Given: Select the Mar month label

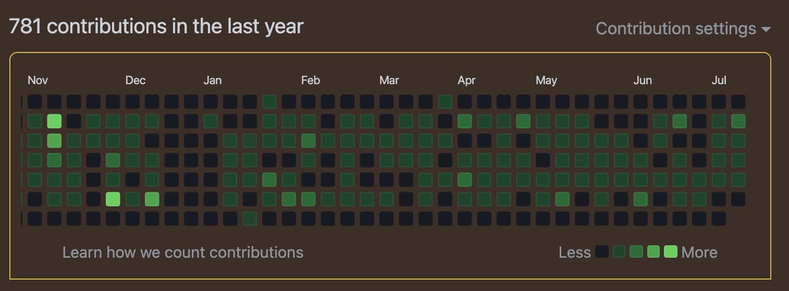Looking at the screenshot, I should click(x=389, y=81).
